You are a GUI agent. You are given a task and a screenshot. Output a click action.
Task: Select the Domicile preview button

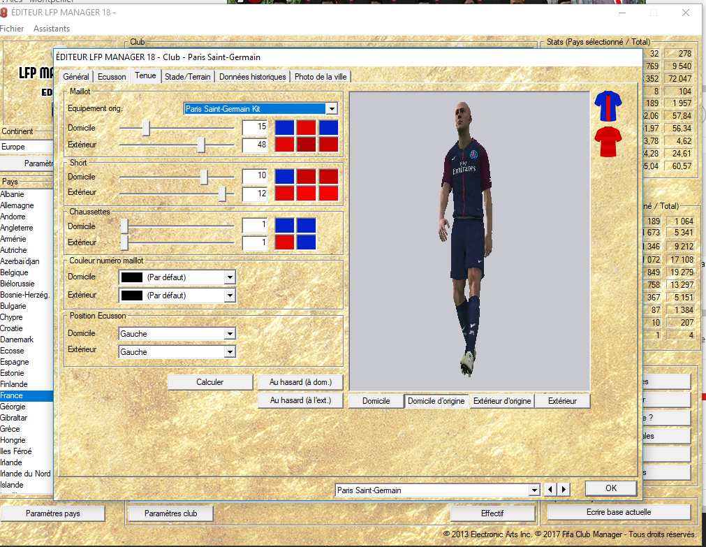click(376, 400)
